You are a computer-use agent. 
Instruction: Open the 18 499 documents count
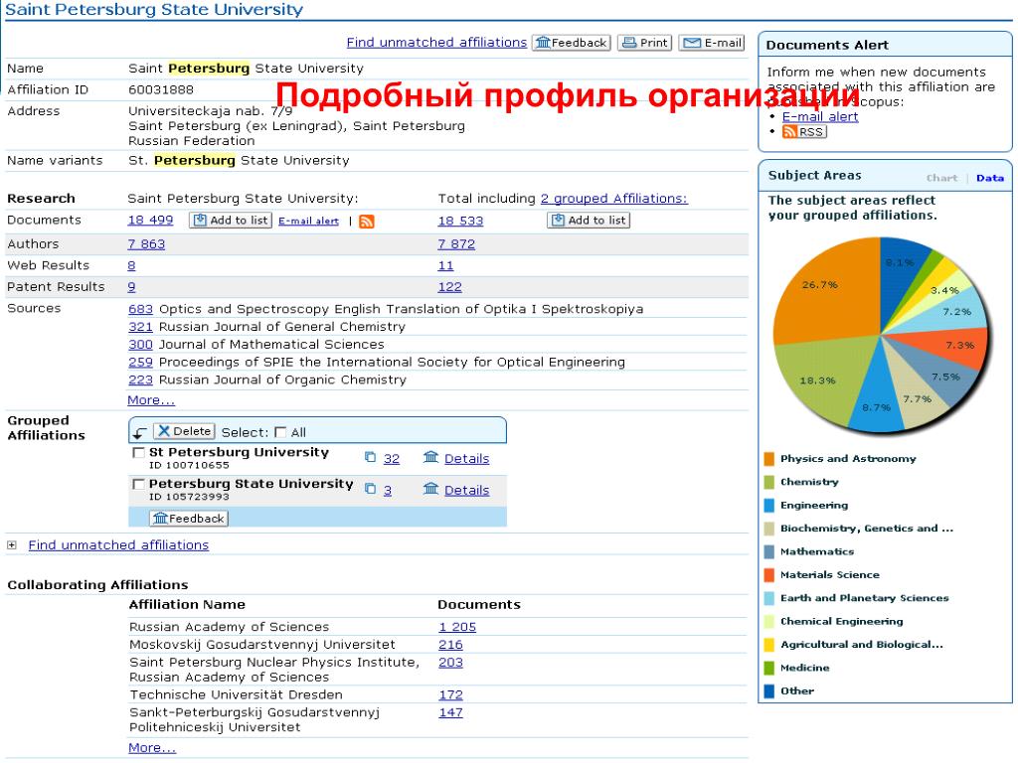(x=151, y=220)
